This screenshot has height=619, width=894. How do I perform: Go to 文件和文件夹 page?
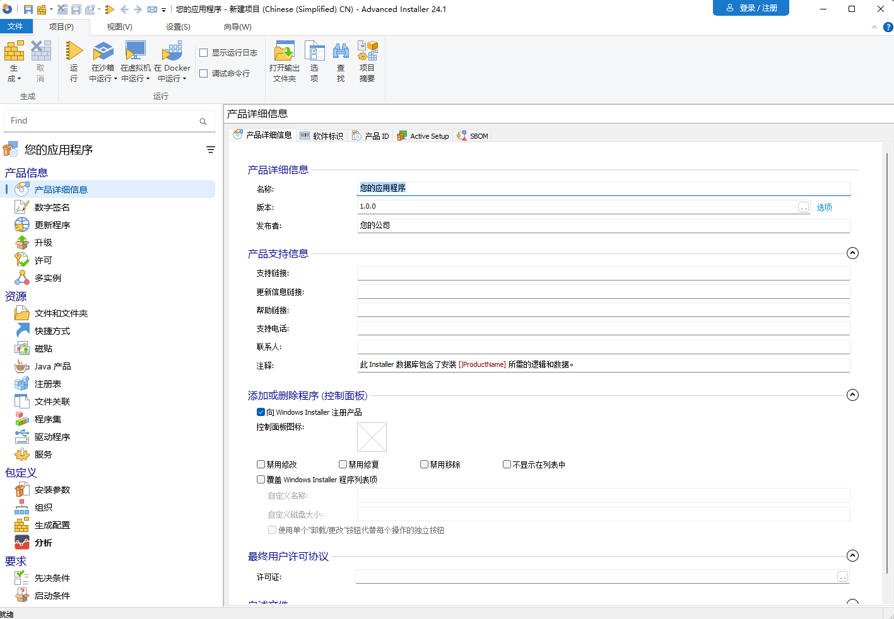click(x=61, y=313)
